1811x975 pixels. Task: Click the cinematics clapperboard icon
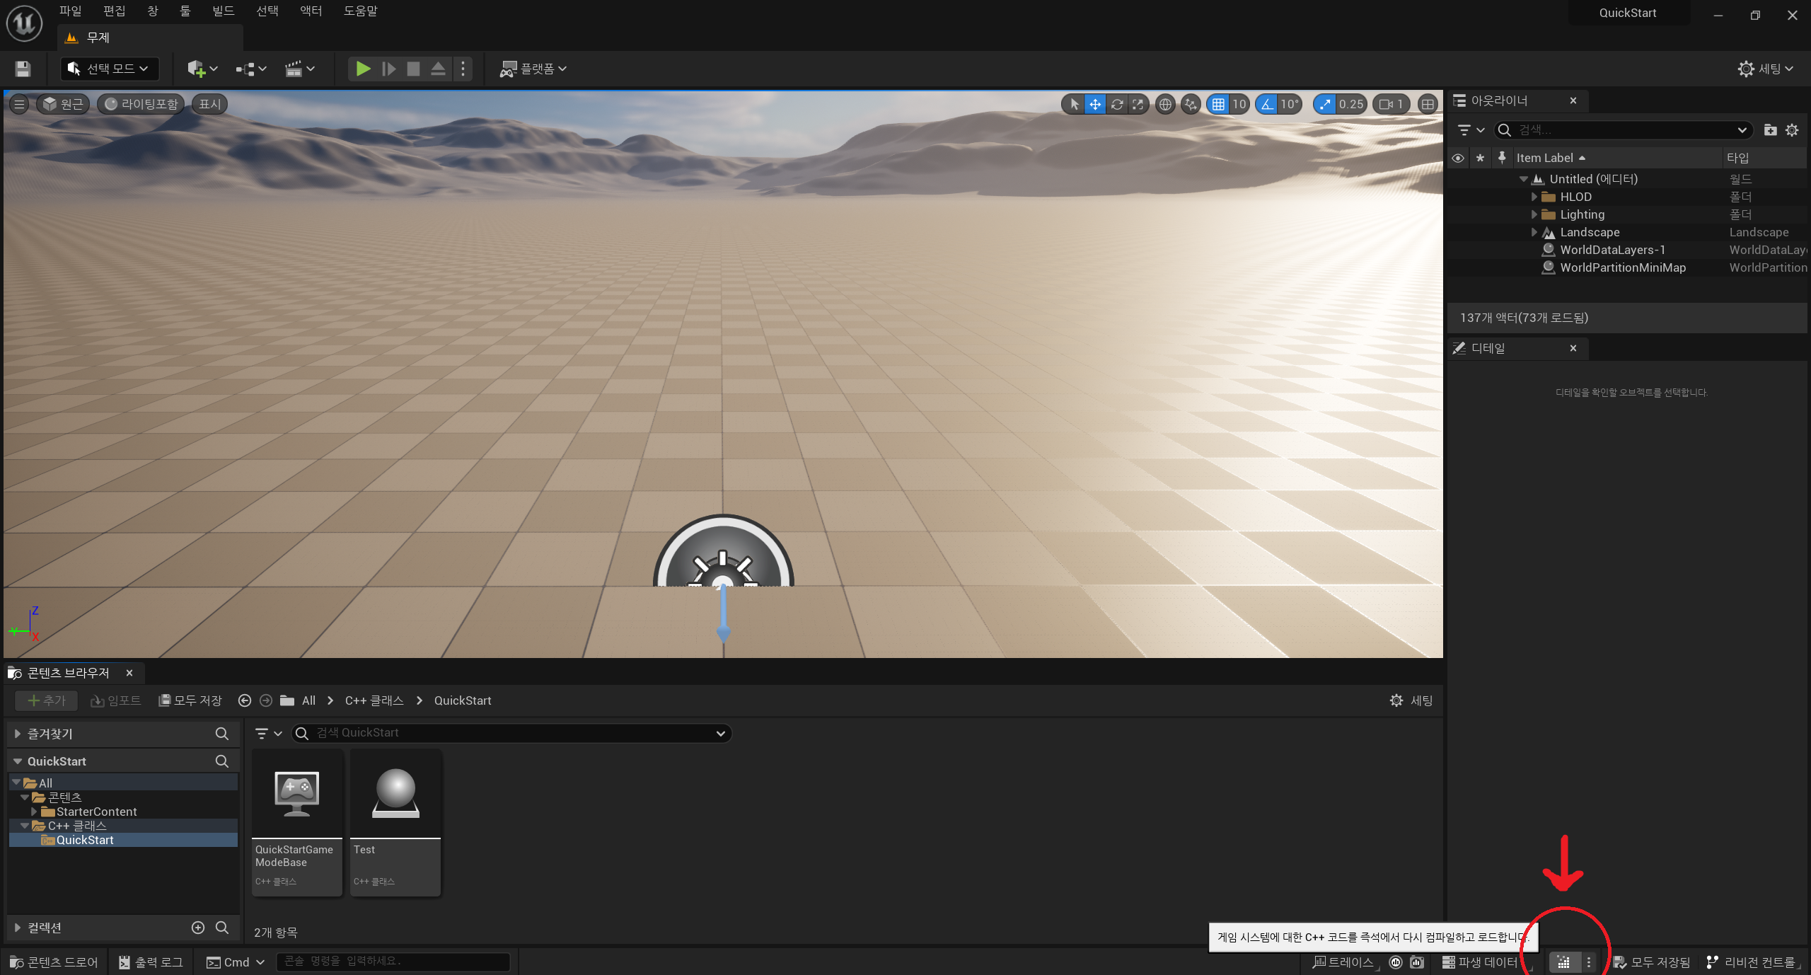pyautogui.click(x=294, y=69)
